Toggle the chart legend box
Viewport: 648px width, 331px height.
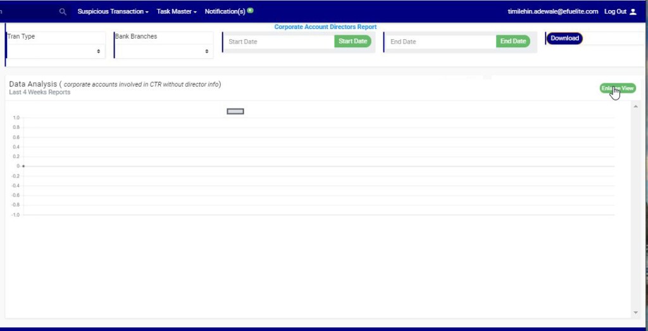click(x=235, y=112)
